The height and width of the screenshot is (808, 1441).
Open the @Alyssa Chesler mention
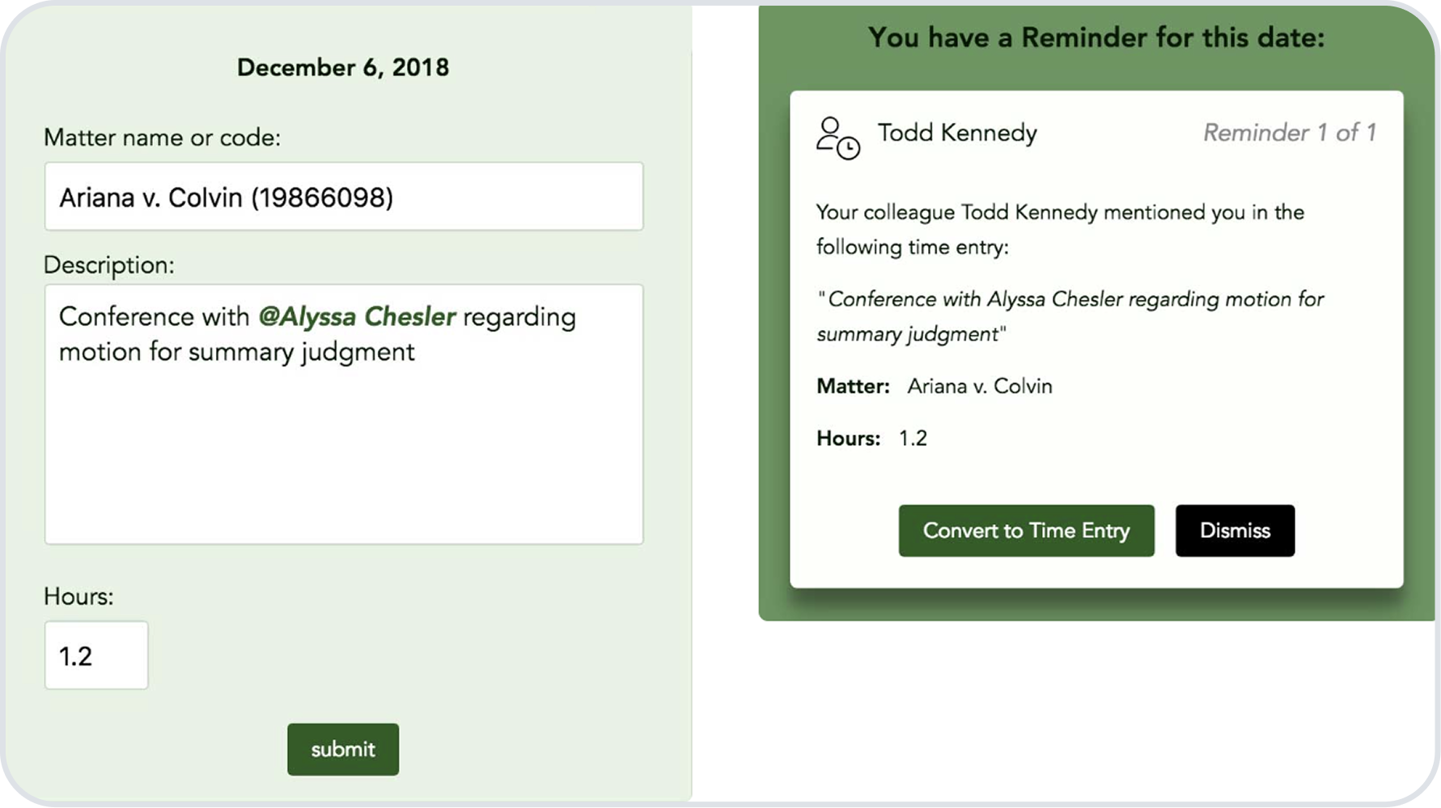point(357,316)
